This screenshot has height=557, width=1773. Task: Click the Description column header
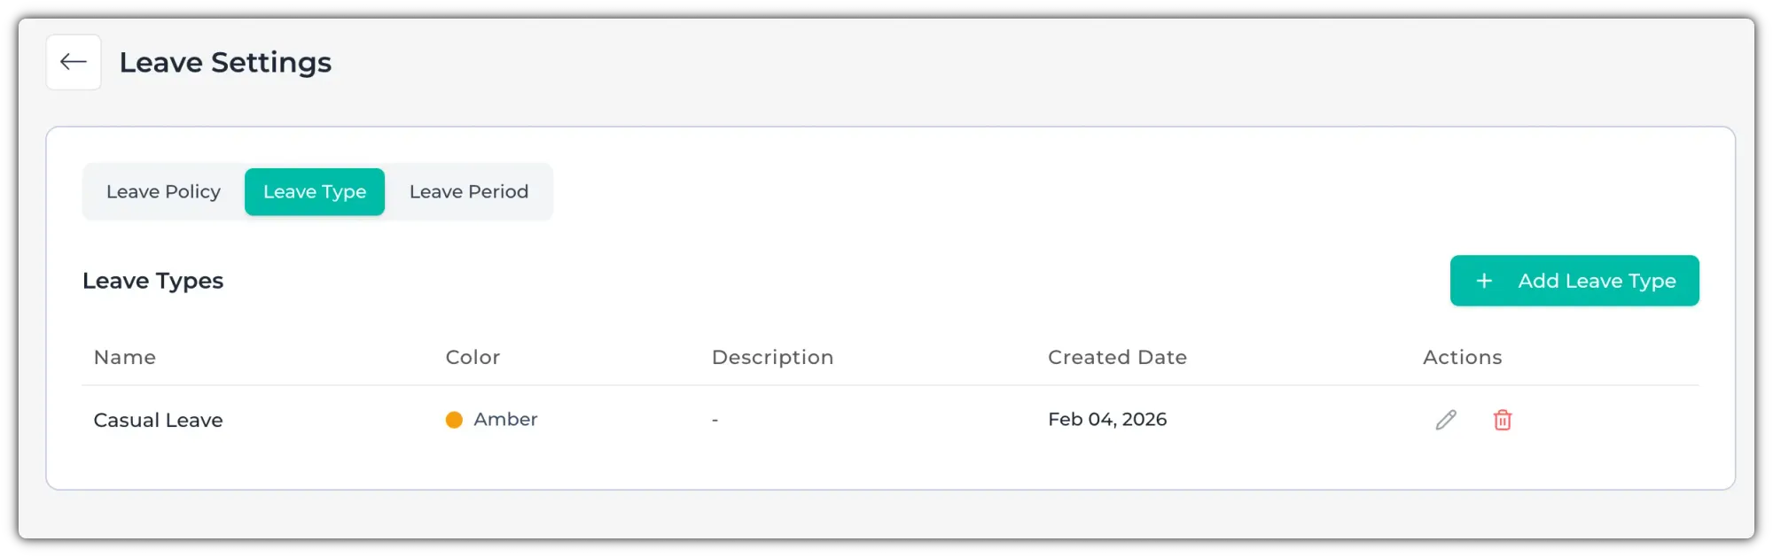772,357
